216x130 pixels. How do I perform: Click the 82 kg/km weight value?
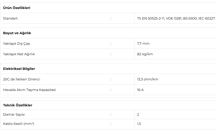145,54
